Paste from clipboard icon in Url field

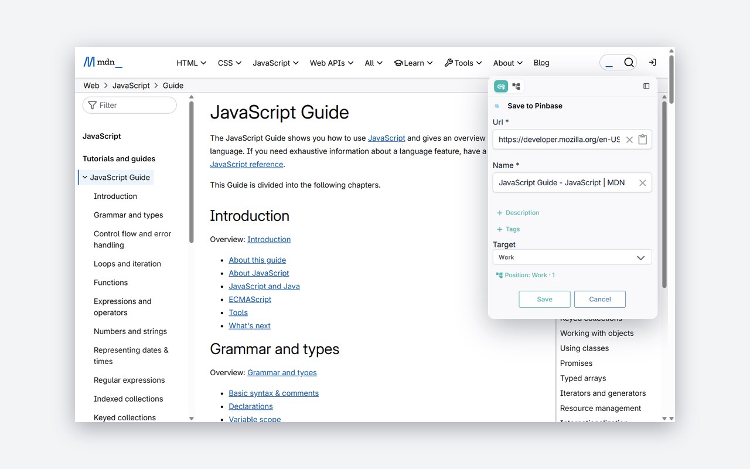point(643,140)
